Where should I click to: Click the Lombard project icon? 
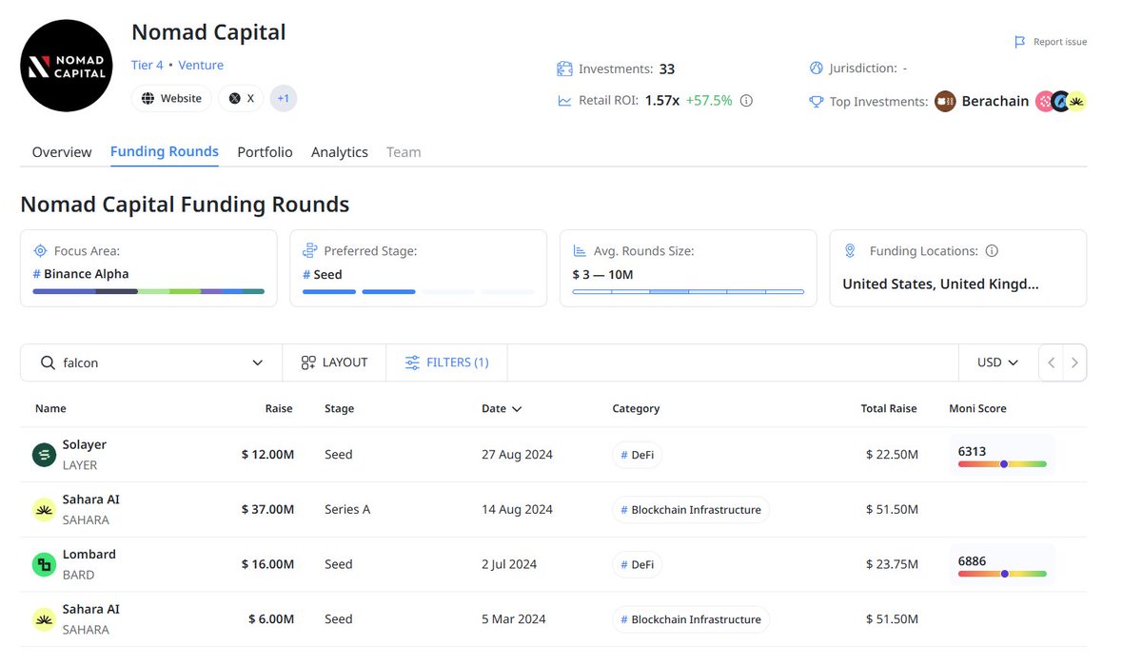click(44, 564)
